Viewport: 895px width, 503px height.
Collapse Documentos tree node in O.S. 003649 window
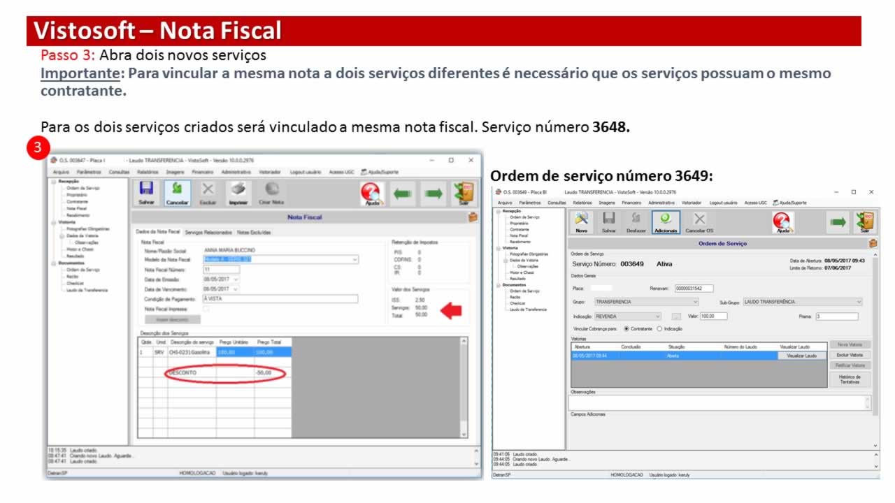tap(499, 285)
